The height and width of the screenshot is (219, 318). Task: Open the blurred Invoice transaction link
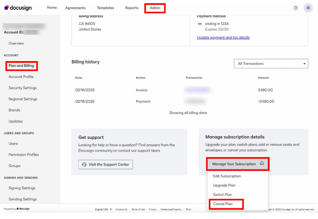[197, 90]
